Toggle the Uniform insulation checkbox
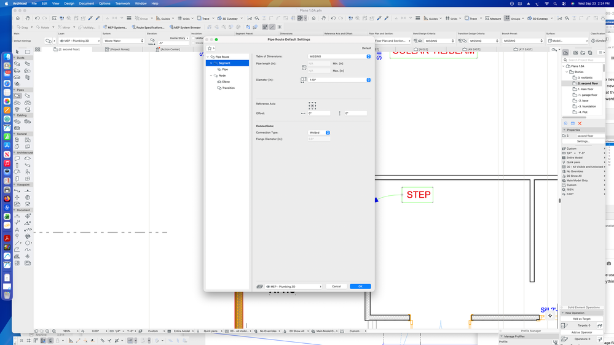 [x=192, y=38]
